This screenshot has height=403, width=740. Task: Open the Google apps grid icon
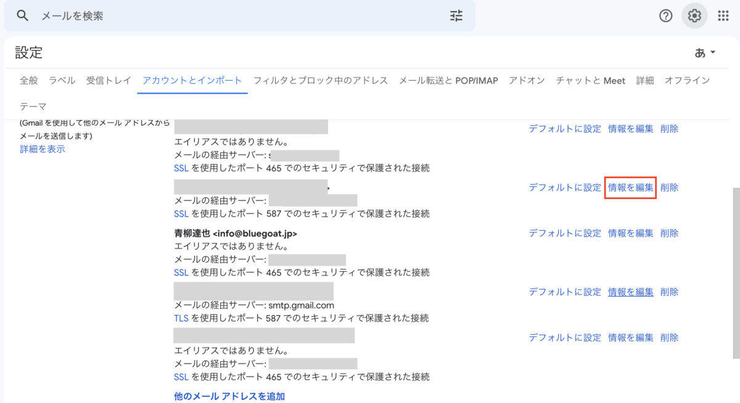coord(723,16)
